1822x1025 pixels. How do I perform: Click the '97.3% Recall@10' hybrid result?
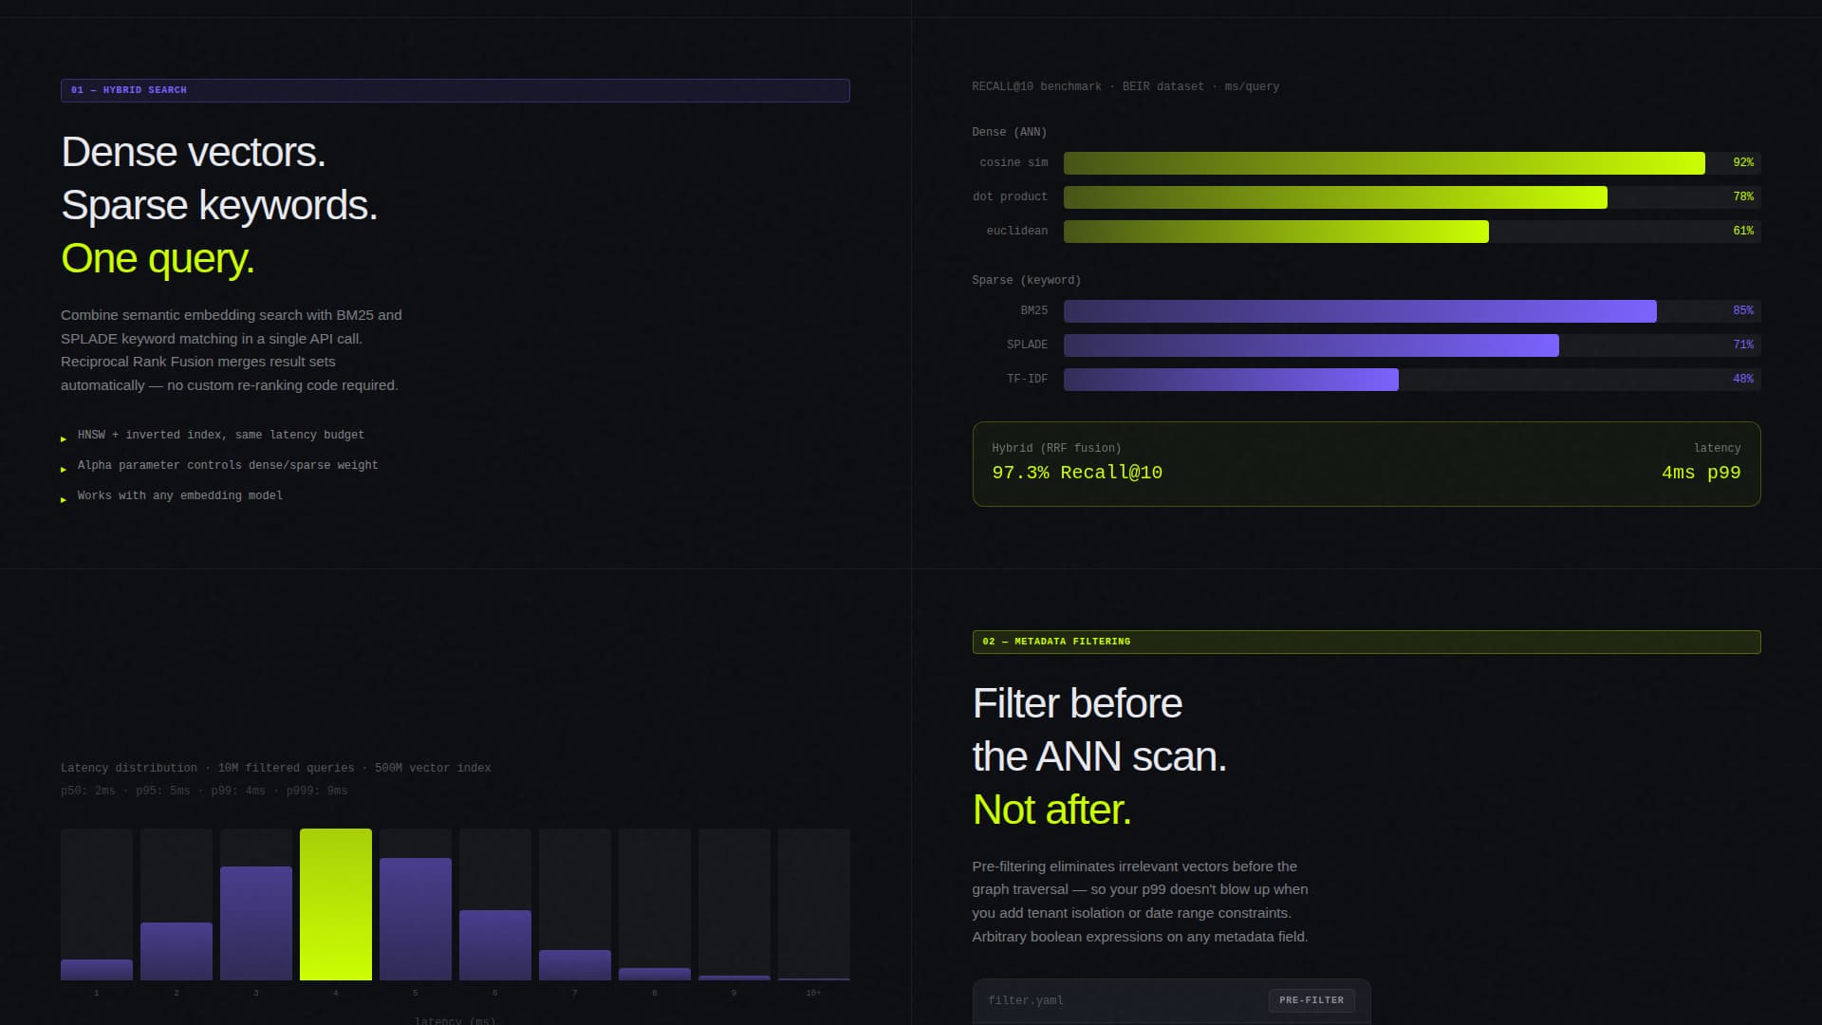[1077, 473]
